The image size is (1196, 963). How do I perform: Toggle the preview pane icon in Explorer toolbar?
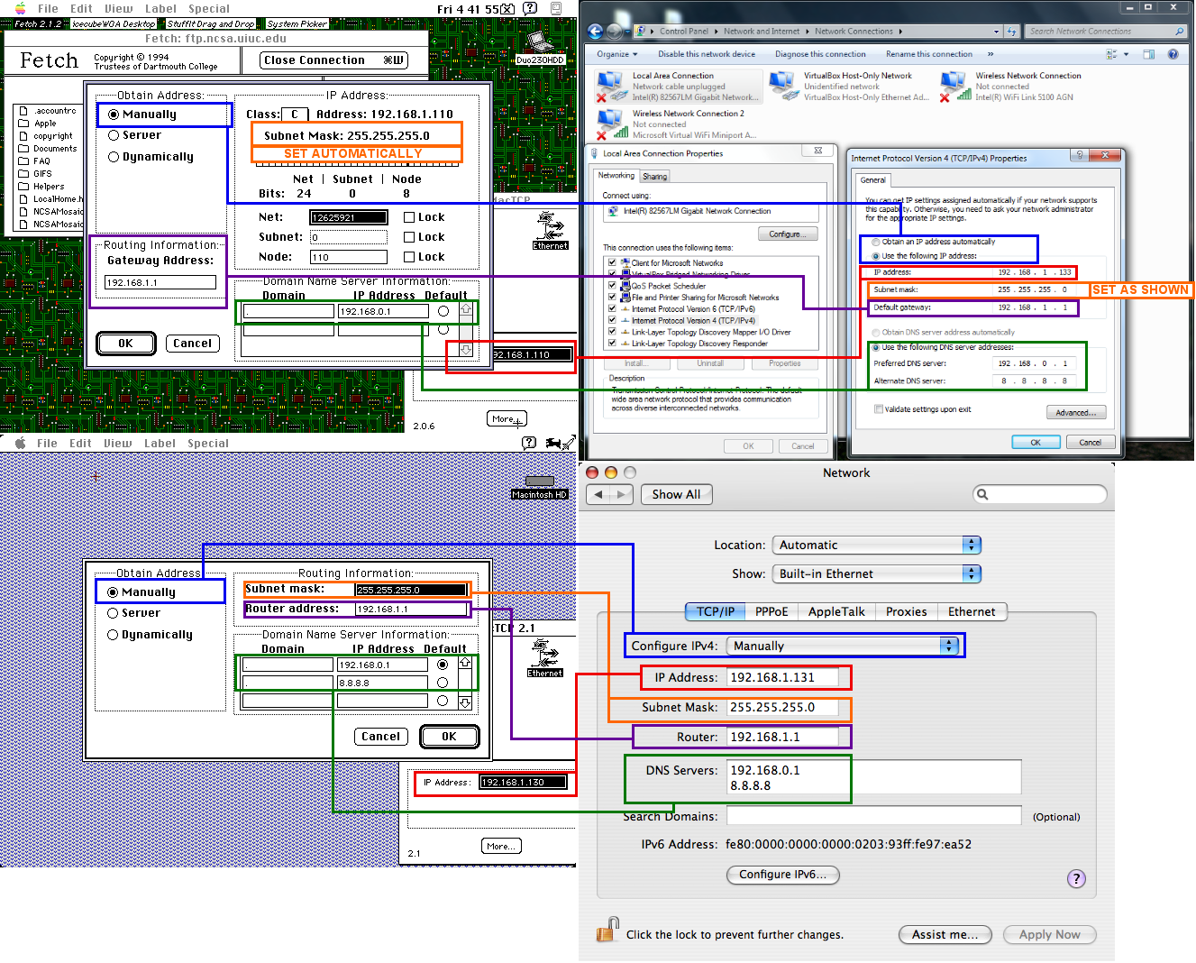tap(1149, 54)
